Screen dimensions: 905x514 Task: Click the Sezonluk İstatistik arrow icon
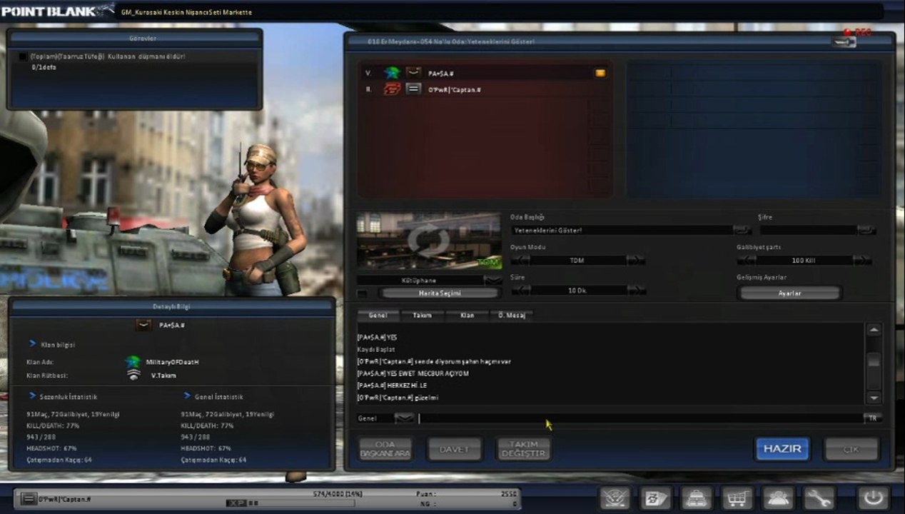(x=33, y=395)
